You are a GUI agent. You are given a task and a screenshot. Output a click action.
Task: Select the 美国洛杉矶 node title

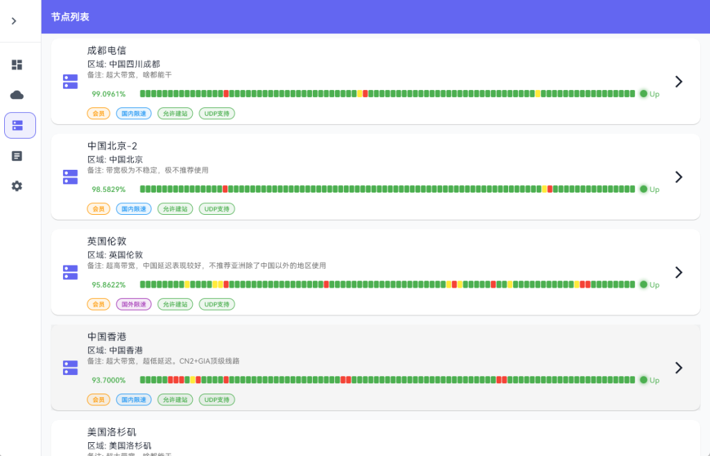pos(112,432)
